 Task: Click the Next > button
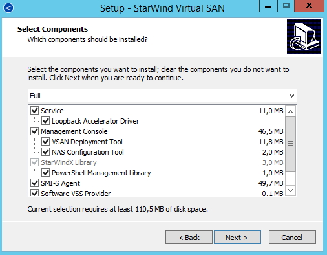click(237, 238)
